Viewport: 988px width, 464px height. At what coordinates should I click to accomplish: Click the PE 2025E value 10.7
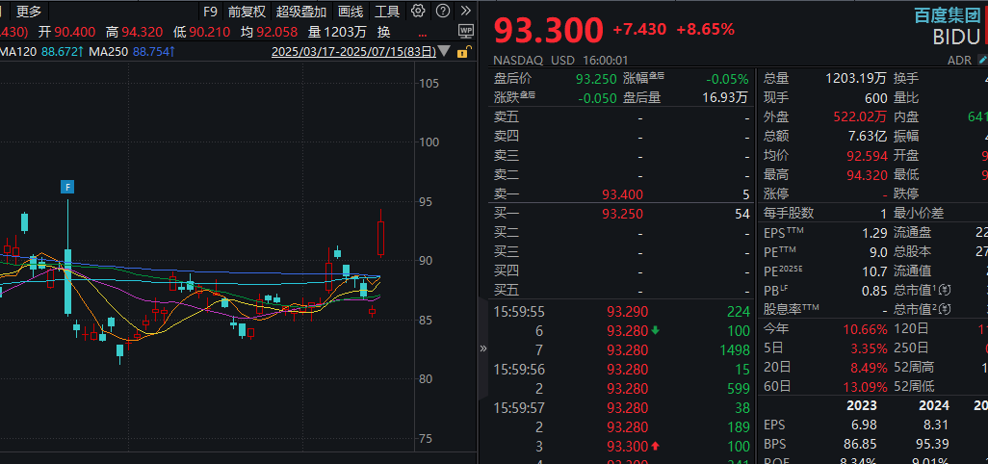874,272
